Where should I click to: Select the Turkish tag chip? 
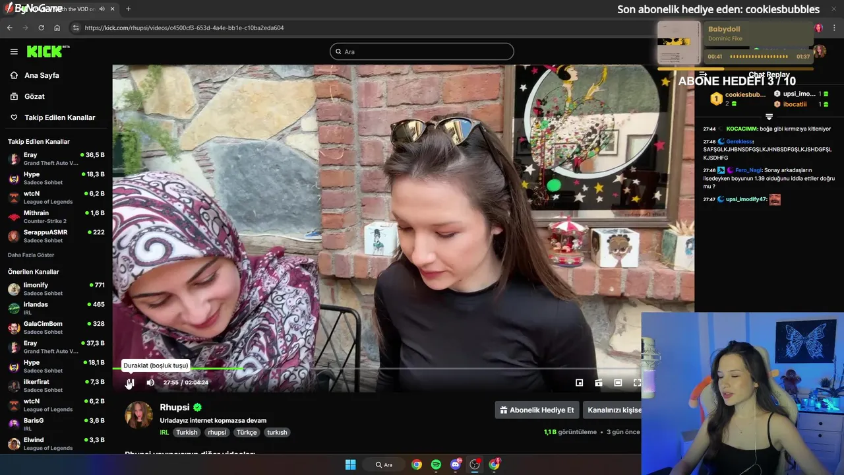tap(187, 432)
